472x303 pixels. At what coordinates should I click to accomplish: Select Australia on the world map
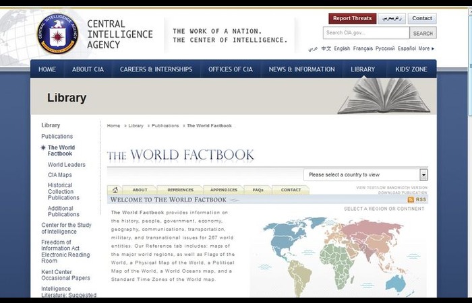click(396, 283)
